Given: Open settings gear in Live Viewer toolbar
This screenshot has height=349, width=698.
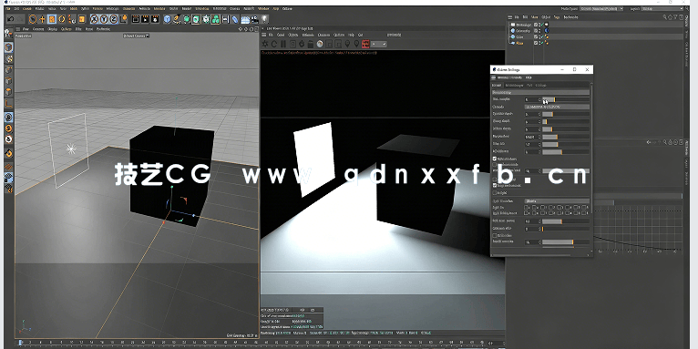Looking at the screenshot, I should (302, 44).
